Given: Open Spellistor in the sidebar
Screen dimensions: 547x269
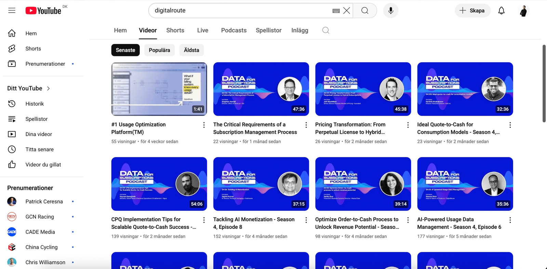Looking at the screenshot, I should coord(43,119).
